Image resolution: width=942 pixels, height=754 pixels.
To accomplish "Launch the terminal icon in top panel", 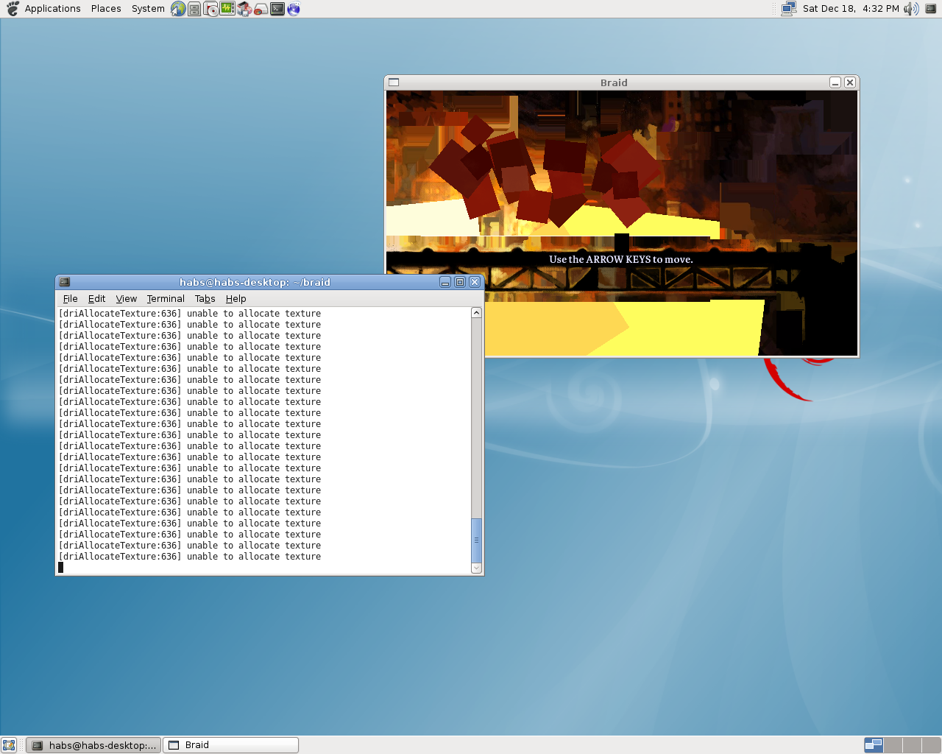I will click(x=277, y=9).
